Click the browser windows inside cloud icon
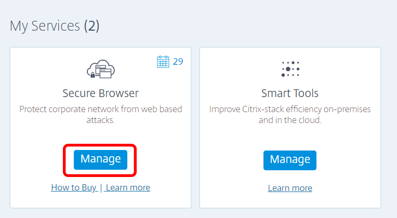397x218 pixels. [103, 72]
